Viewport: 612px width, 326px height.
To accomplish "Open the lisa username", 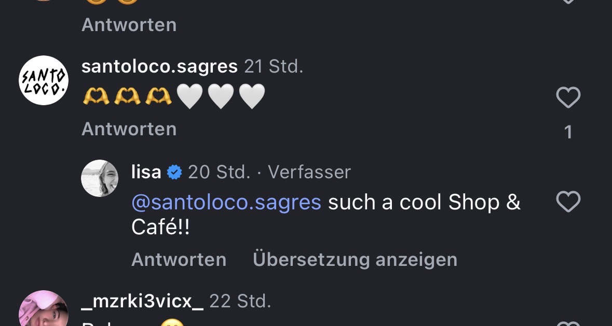I will [146, 172].
